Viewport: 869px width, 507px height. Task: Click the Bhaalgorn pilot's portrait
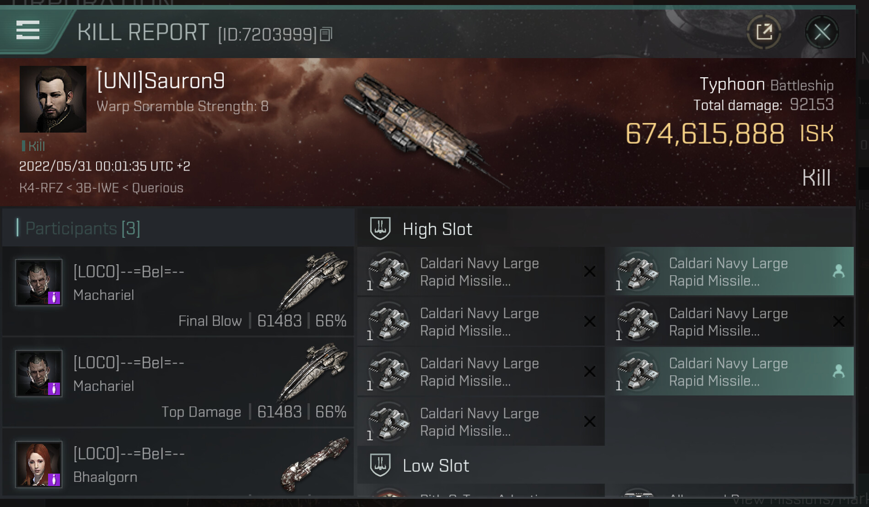coord(39,464)
